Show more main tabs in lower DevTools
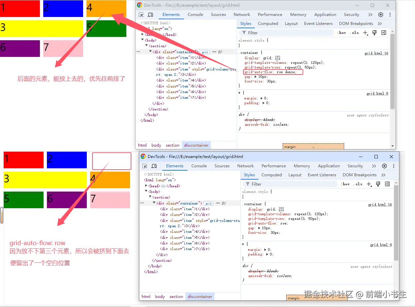This screenshot has height=307, width=415. (x=374, y=166)
